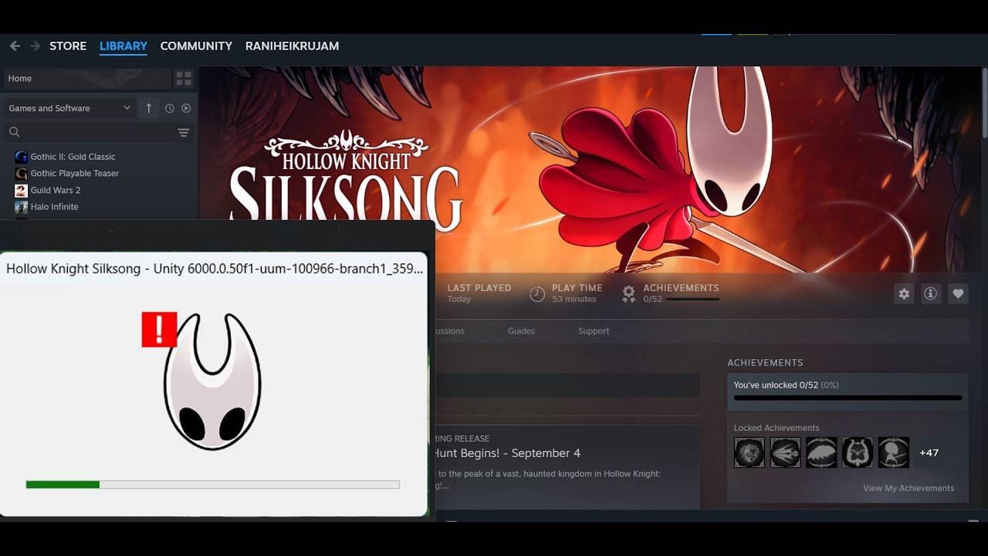Image resolution: width=988 pixels, height=556 pixels.
Task: Select the Home button in sidebar
Action: tap(87, 79)
